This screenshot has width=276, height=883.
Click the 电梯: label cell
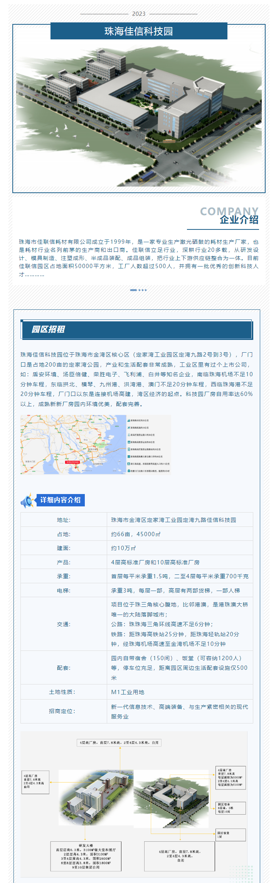pyautogui.click(x=64, y=591)
